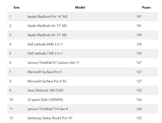This screenshot has height=123, width=162.
Task: Select Dell Latitude 9440 2 in 1
Action: point(45,44)
